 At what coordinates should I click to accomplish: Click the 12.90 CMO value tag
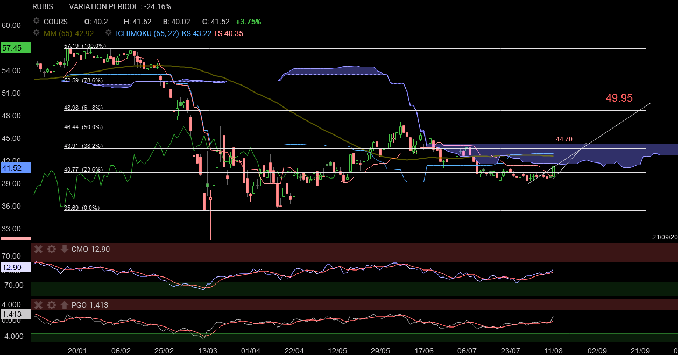pyautogui.click(x=16, y=267)
